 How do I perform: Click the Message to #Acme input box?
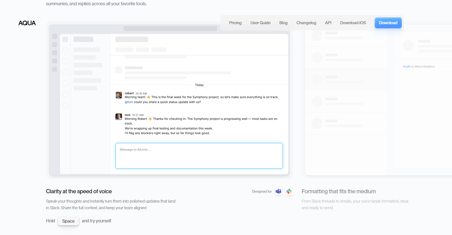199,156
